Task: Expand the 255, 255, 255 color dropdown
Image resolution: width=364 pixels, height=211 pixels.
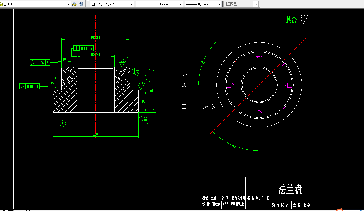Action: pyautogui.click(x=132, y=4)
